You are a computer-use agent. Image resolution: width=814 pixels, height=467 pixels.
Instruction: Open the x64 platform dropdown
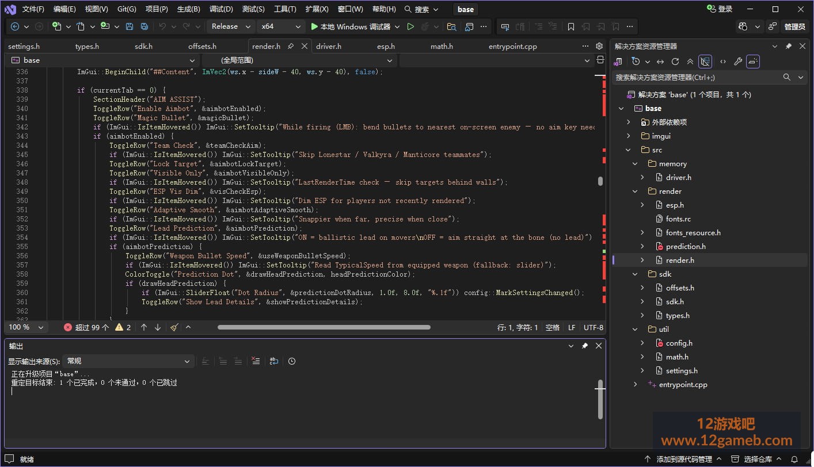point(281,26)
